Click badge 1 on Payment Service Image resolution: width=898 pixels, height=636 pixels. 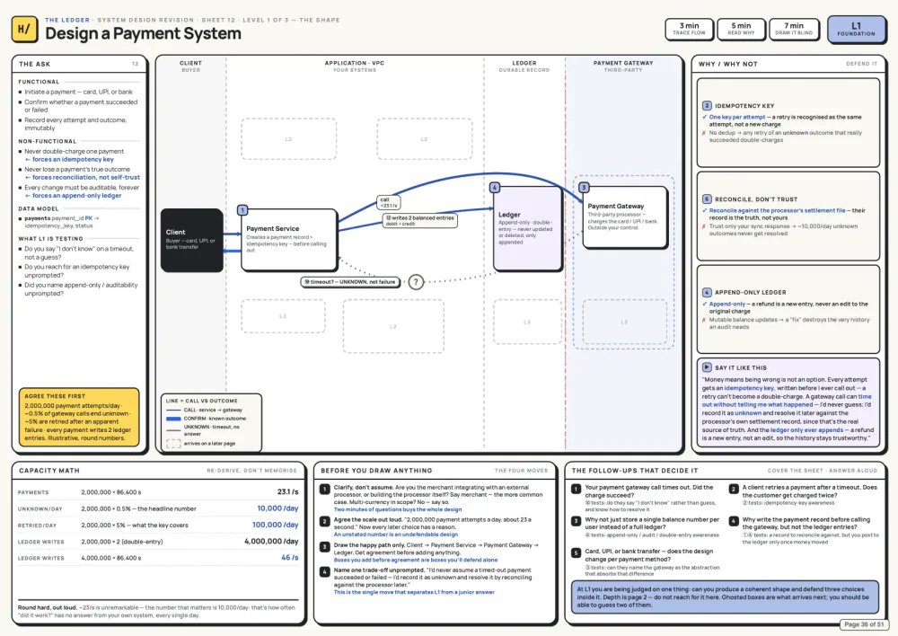click(x=242, y=210)
